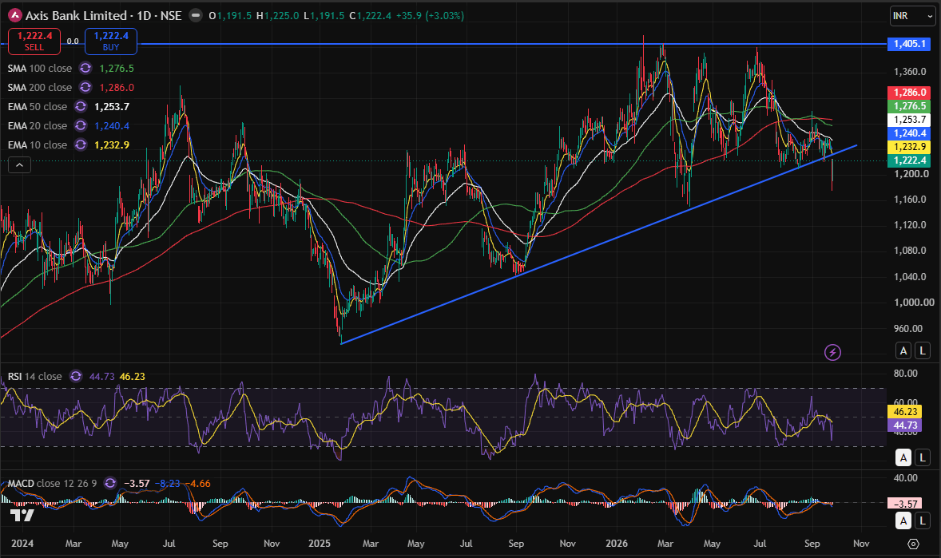Click the 1,405.1 horizontal line price label
This screenshot has width=941, height=558.
pyautogui.click(x=908, y=44)
